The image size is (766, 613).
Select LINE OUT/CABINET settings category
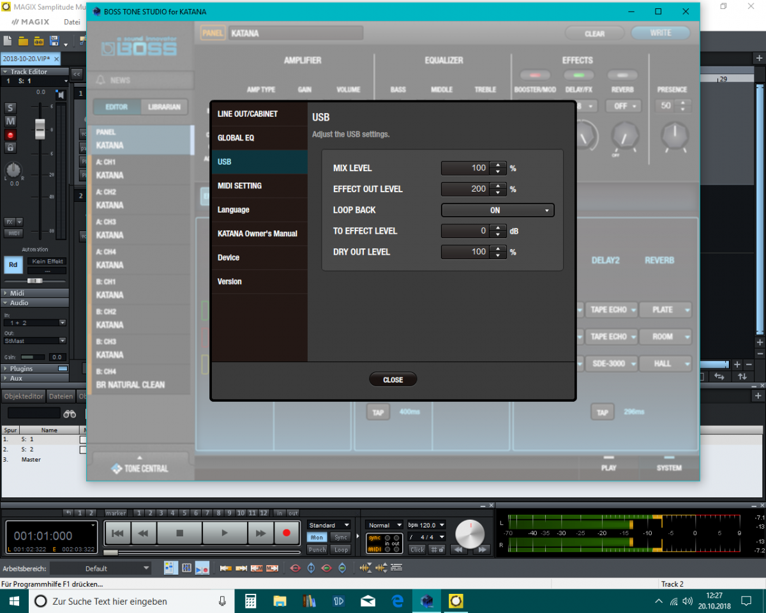259,114
